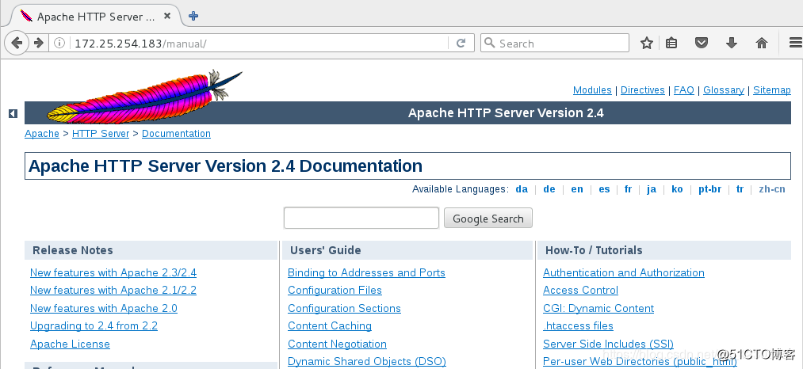Switch language to ko

pos(677,189)
